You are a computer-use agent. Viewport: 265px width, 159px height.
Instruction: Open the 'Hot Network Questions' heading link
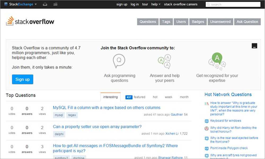click(x=228, y=94)
